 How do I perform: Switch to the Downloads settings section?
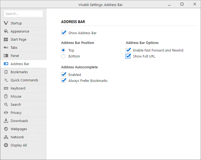click(x=19, y=121)
